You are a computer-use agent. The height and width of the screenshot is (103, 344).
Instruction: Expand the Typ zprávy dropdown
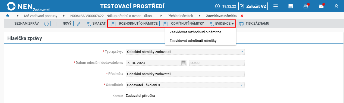[242, 51]
